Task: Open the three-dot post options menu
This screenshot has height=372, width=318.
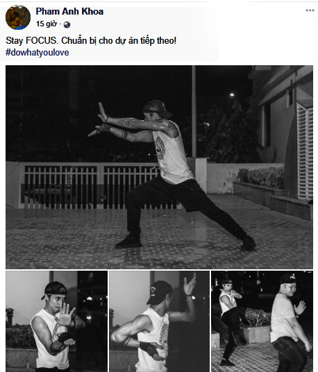Action: coord(310,10)
